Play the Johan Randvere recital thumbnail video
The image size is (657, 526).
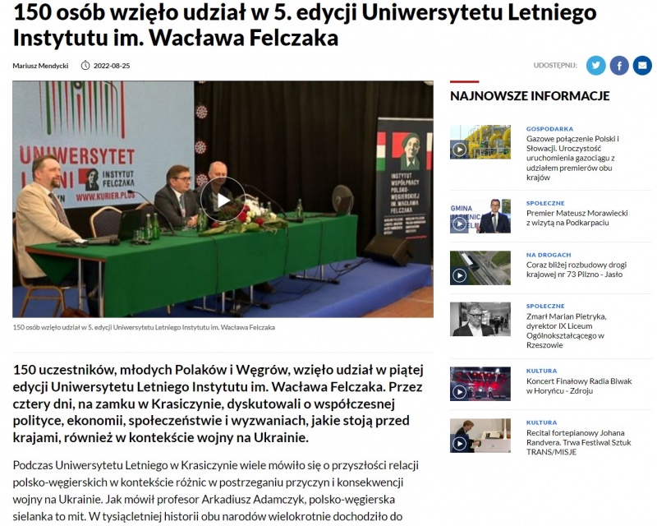click(x=460, y=443)
